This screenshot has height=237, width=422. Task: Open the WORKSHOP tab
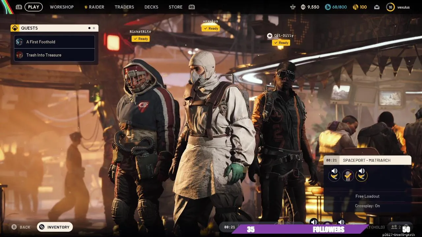point(62,7)
